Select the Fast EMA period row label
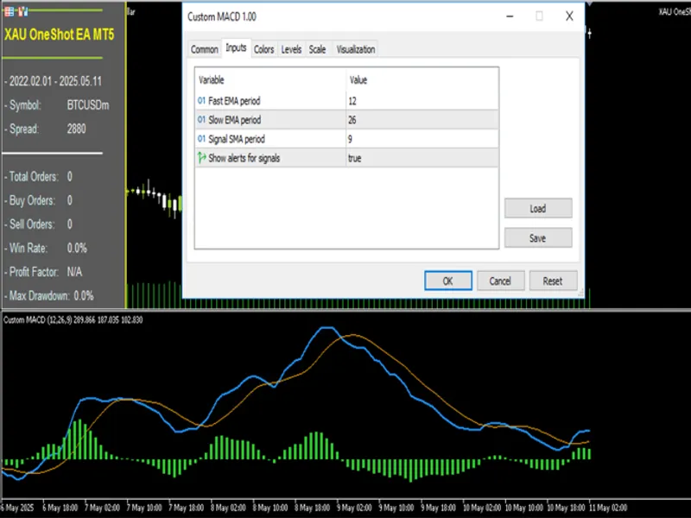The width and height of the screenshot is (691, 518). (234, 101)
